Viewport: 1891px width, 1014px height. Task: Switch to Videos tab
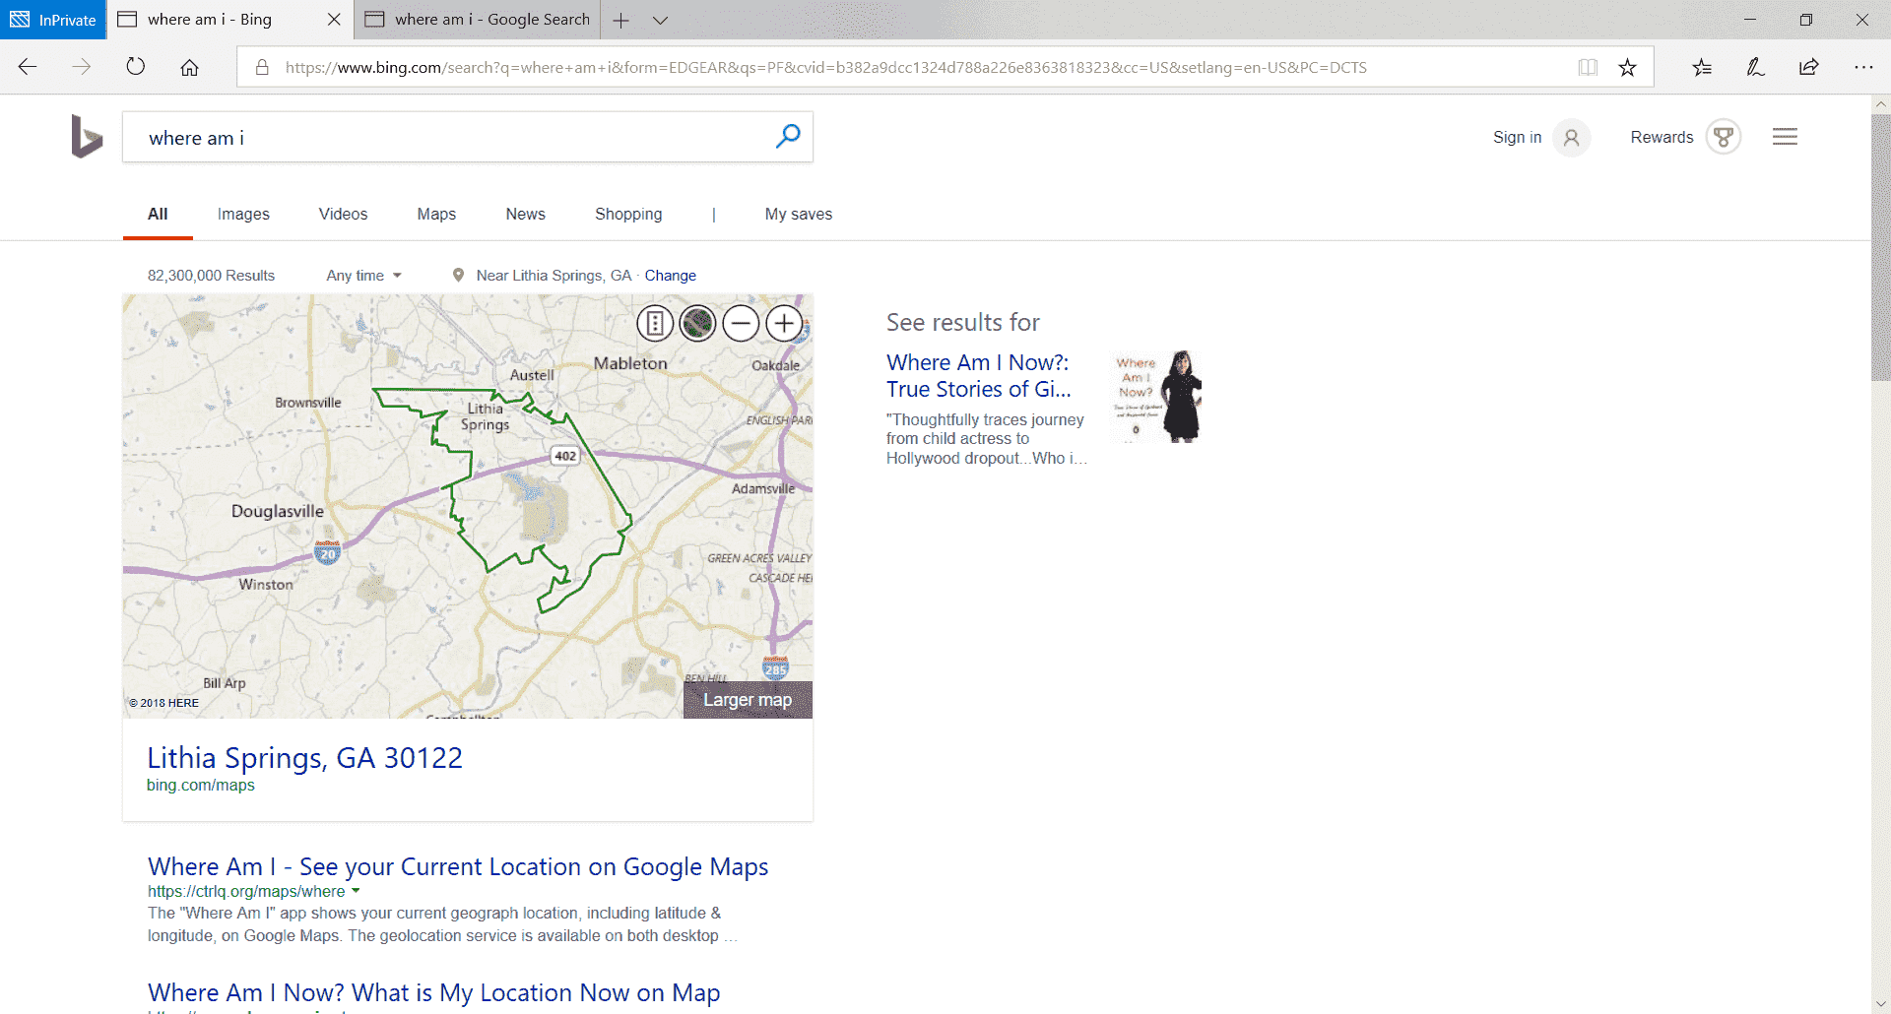point(343,214)
